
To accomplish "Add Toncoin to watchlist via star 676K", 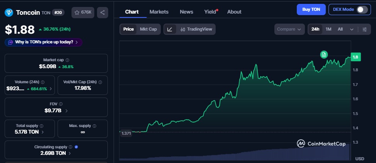I will [x=83, y=12].
